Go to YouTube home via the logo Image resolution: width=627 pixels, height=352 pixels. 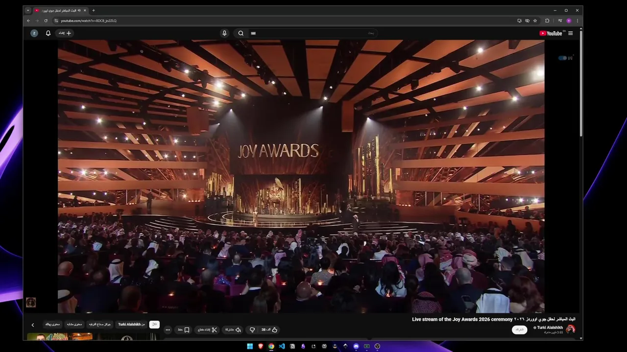tap(551, 33)
